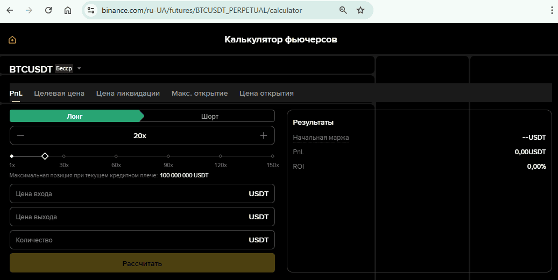The image size is (558, 280).
Task: Open the browser three-dot menu
Action: pyautogui.click(x=552, y=10)
